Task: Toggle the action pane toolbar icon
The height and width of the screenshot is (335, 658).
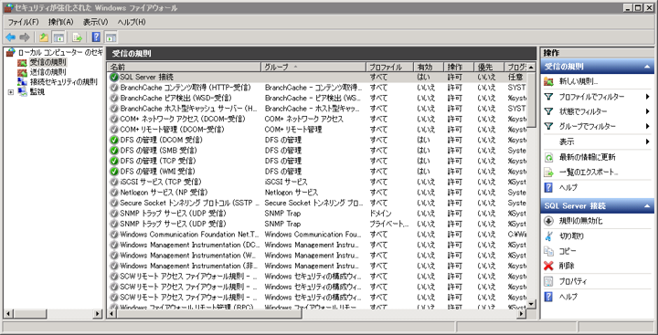Action: pyautogui.click(x=111, y=37)
